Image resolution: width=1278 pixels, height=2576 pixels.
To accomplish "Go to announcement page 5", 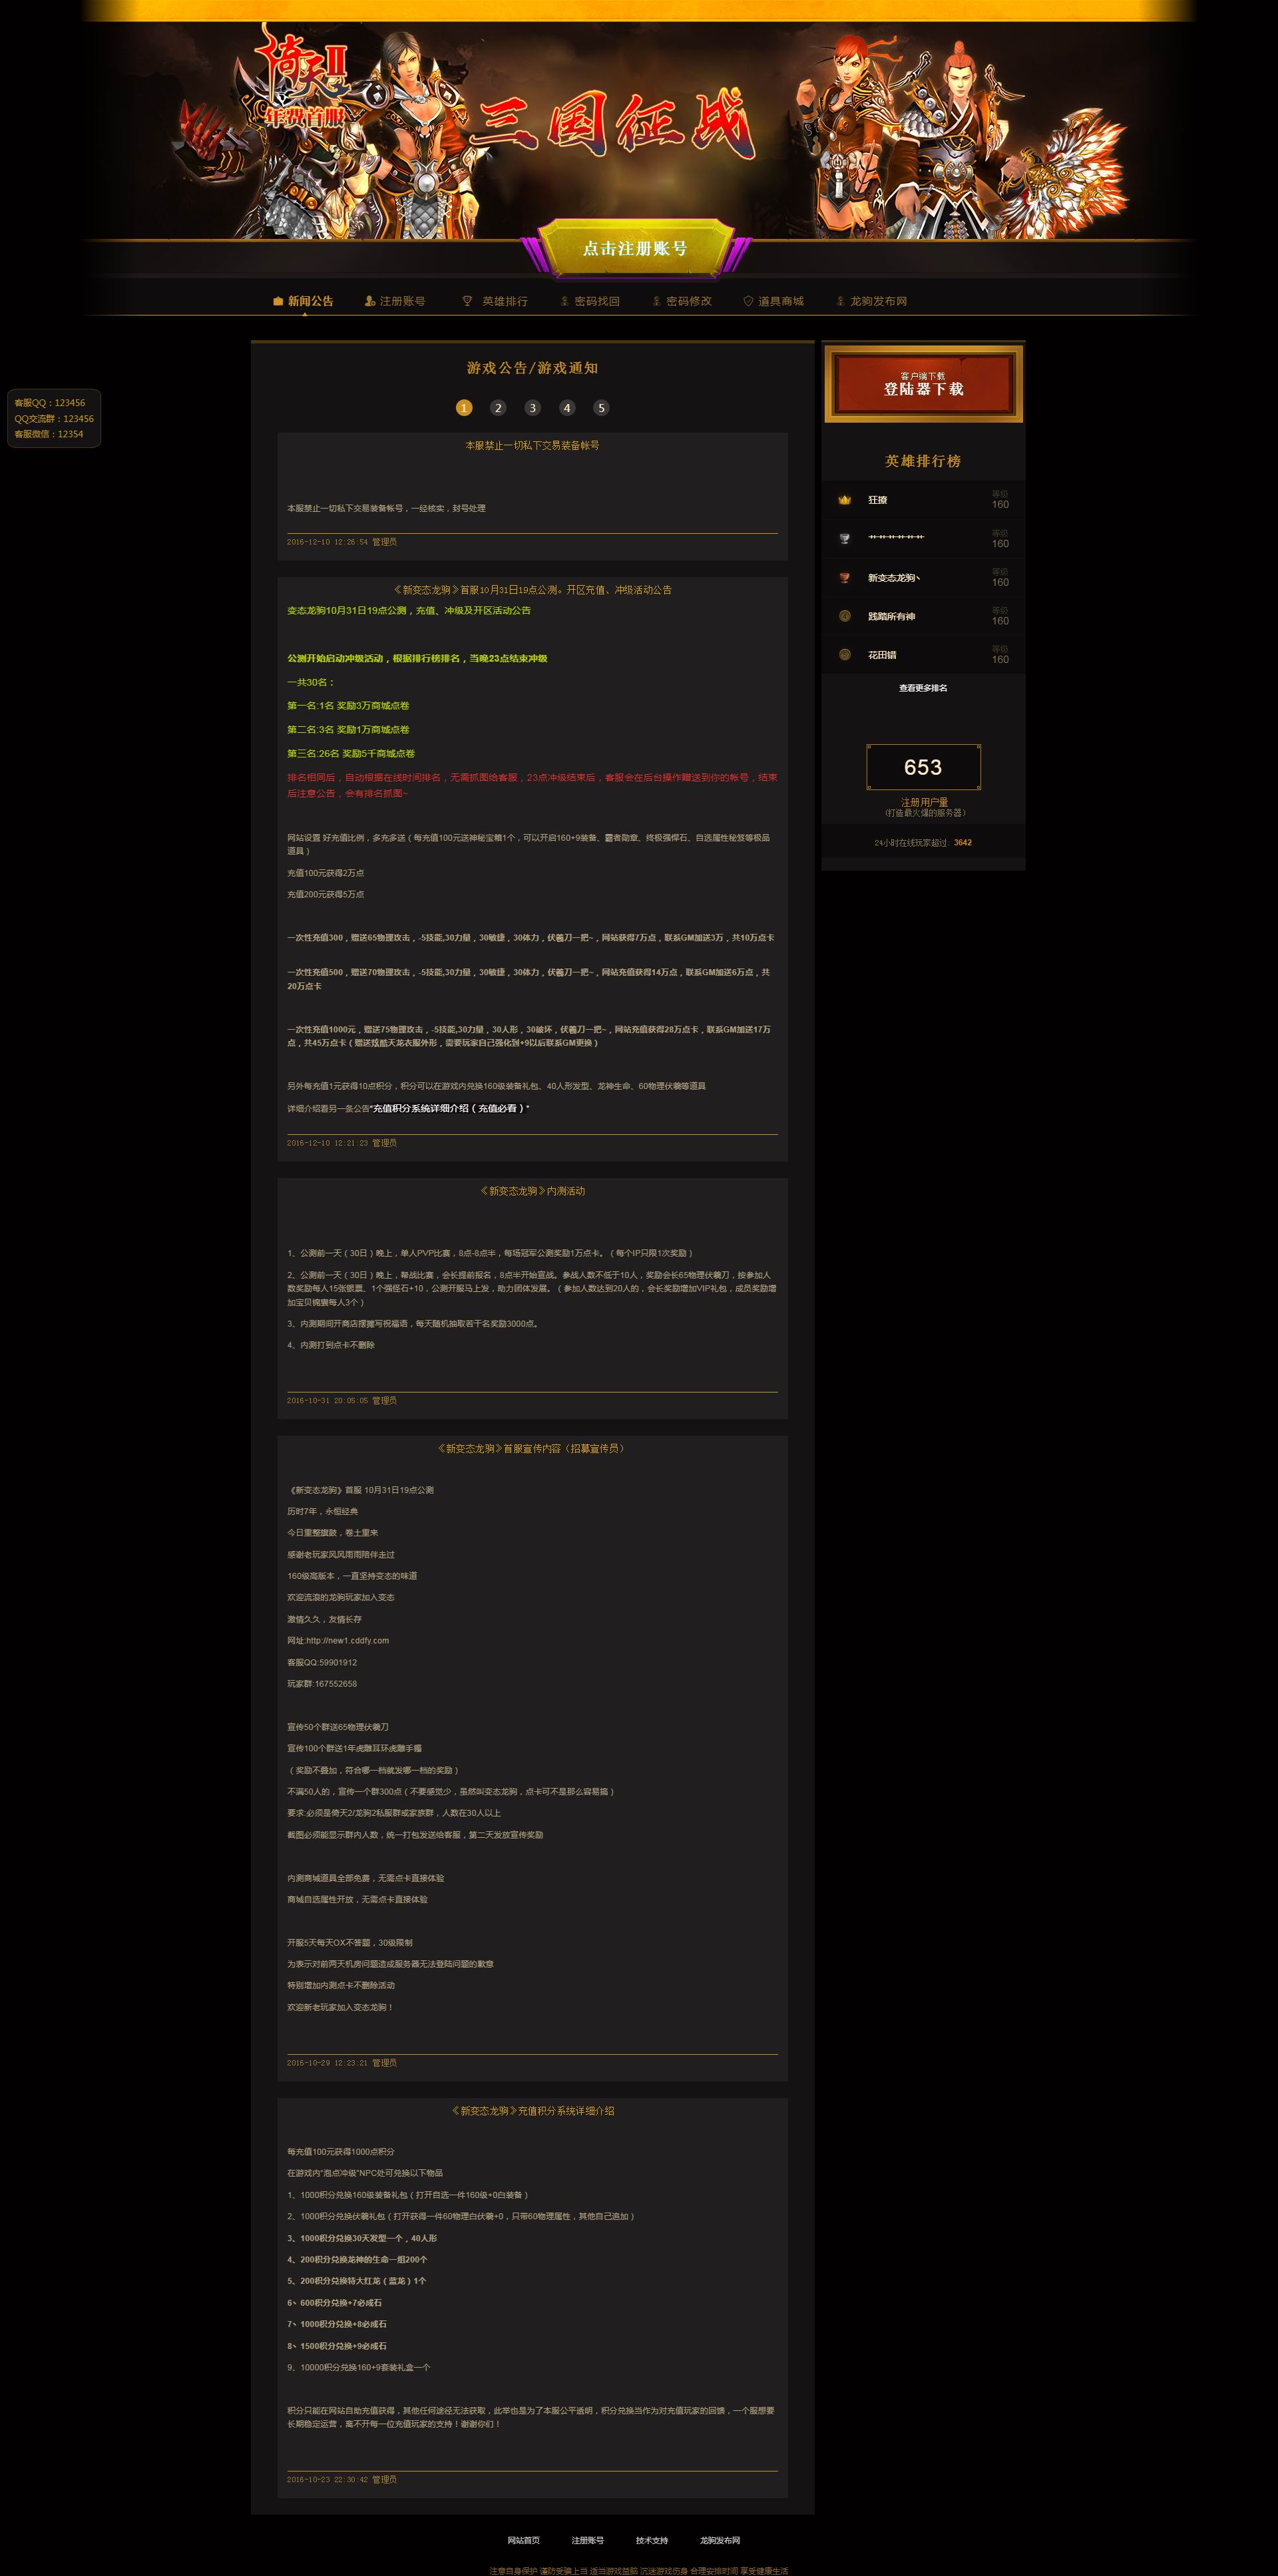I will (601, 407).
